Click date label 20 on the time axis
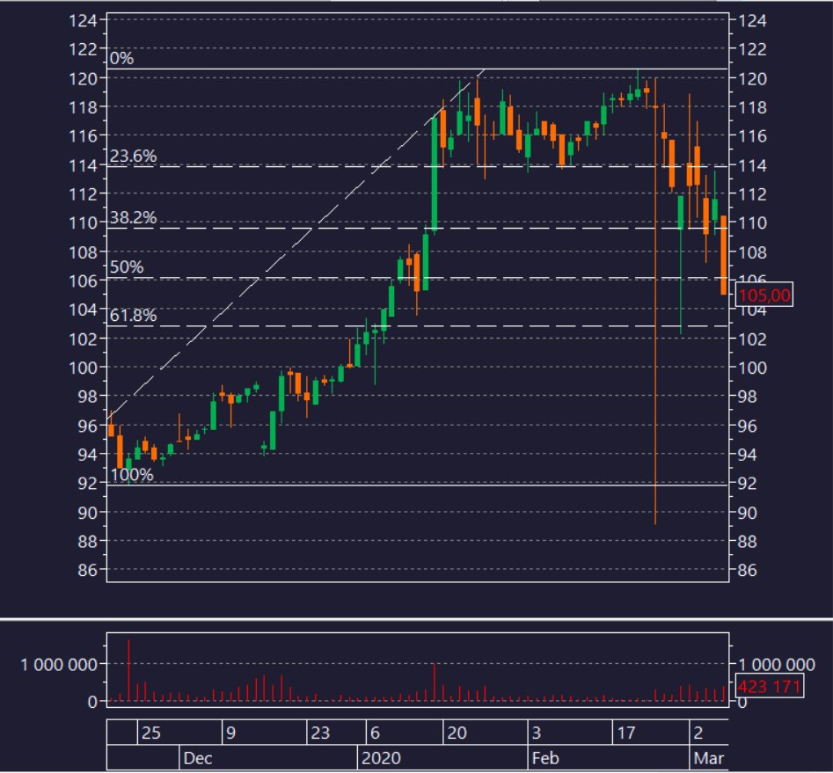This screenshot has height=773, width=833. tap(457, 733)
